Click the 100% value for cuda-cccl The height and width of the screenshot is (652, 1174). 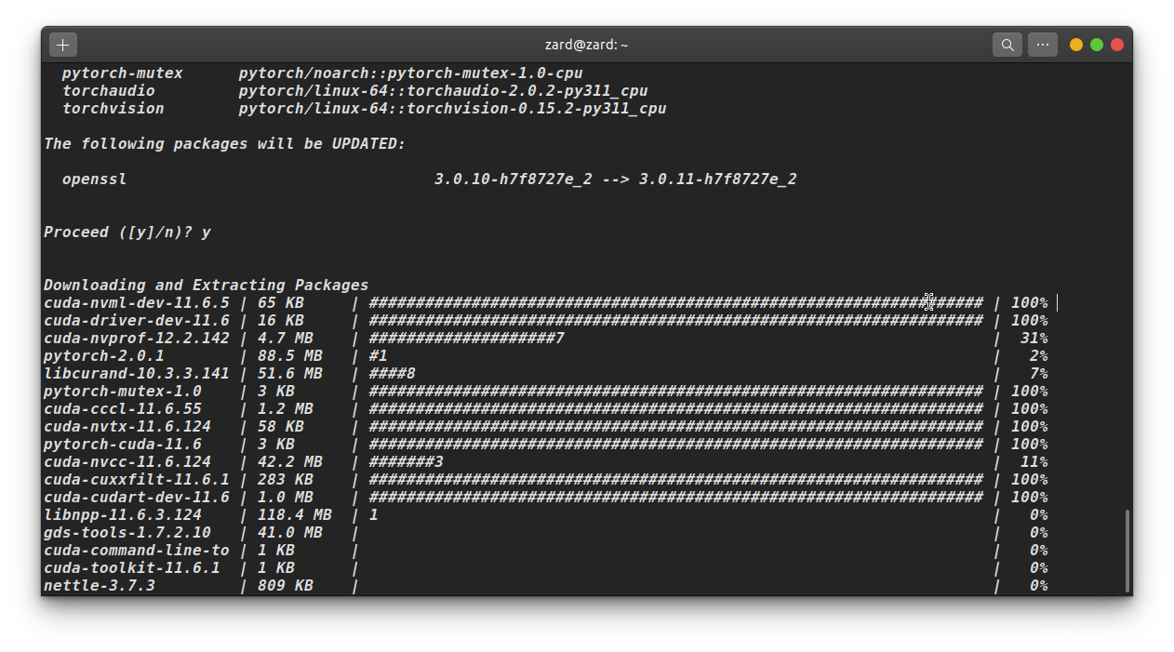click(x=1029, y=409)
